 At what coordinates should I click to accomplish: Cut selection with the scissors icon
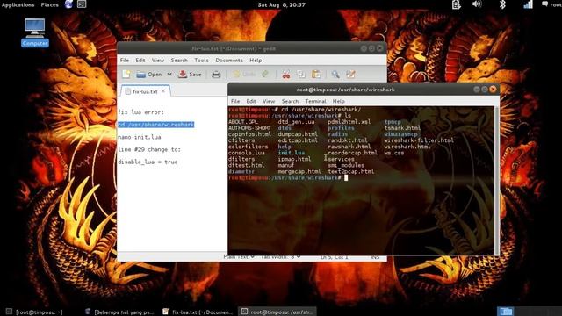(286, 74)
